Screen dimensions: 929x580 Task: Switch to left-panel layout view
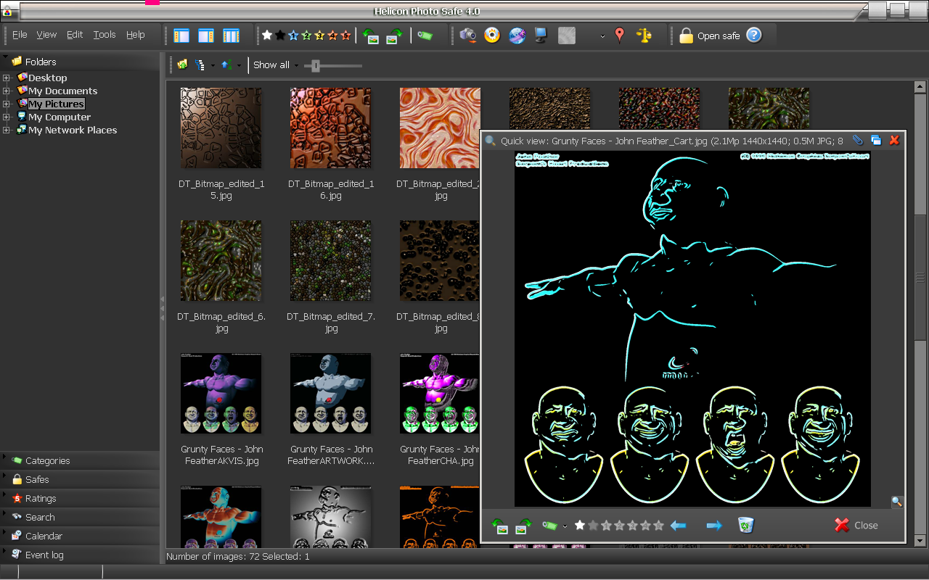181,36
